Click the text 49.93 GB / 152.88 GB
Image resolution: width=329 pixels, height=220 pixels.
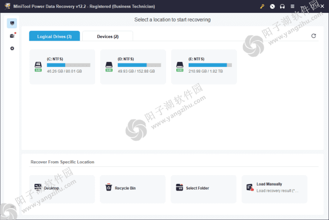(x=136, y=71)
